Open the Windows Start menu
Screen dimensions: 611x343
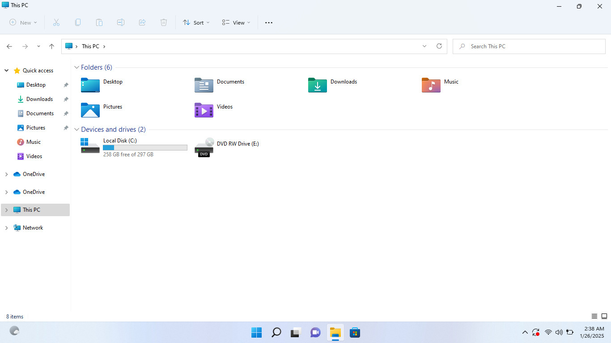point(257,333)
